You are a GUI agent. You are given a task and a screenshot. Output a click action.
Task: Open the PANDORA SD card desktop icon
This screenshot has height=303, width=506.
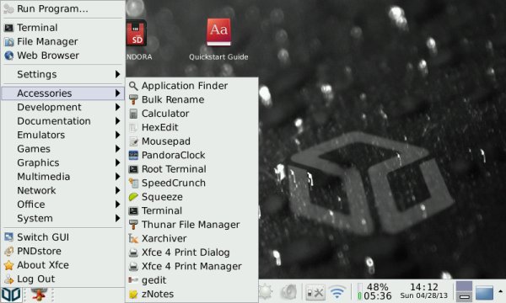click(x=137, y=33)
